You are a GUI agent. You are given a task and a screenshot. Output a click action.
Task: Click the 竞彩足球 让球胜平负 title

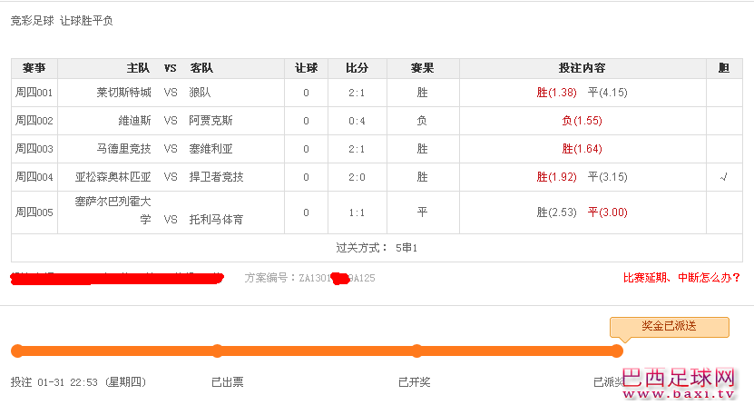62,21
